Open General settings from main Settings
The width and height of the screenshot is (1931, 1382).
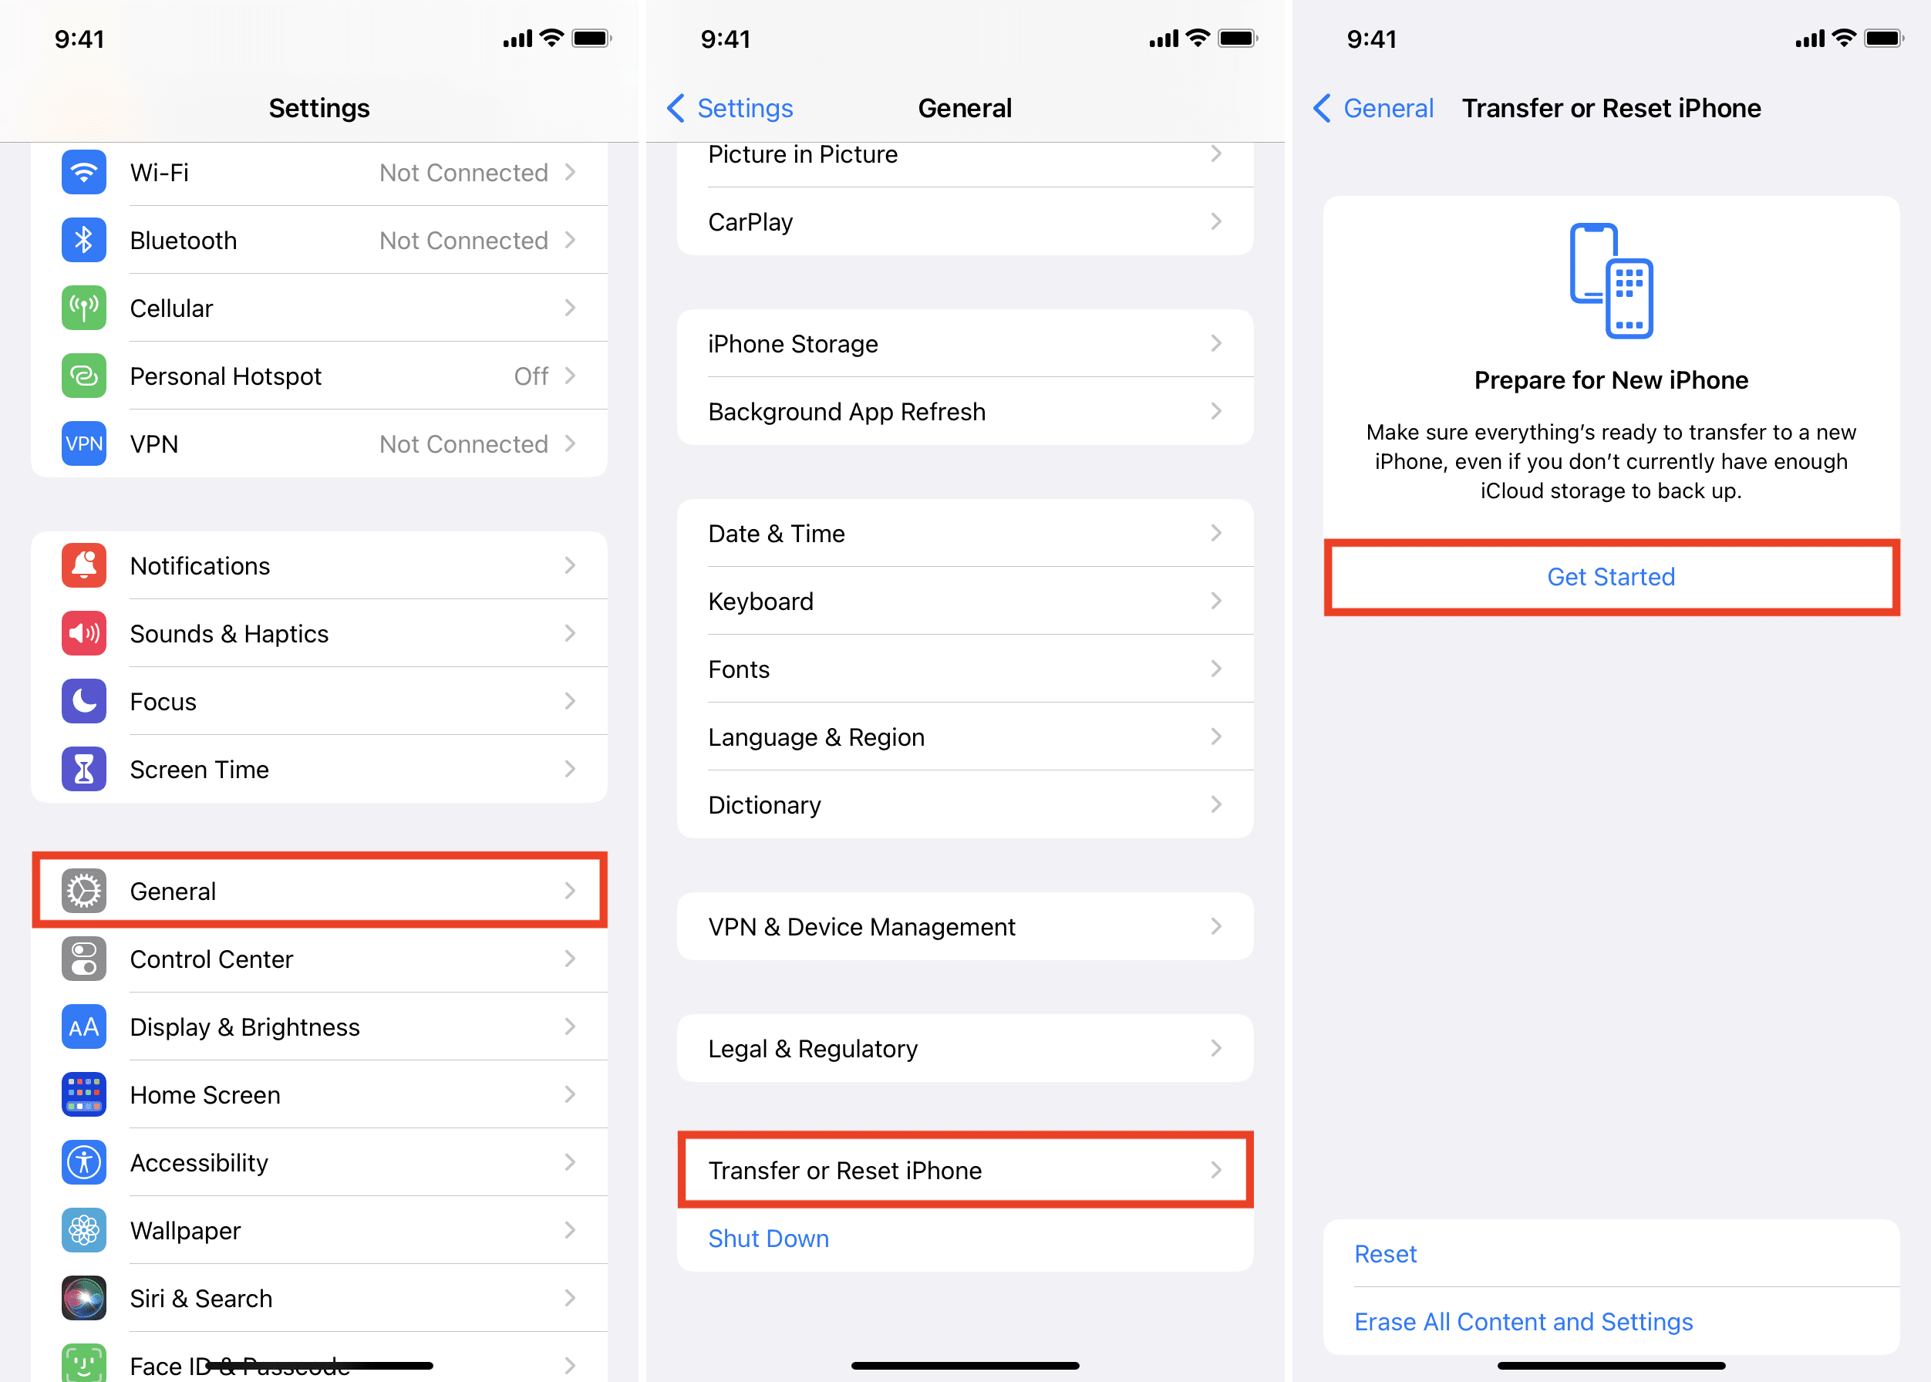(320, 892)
